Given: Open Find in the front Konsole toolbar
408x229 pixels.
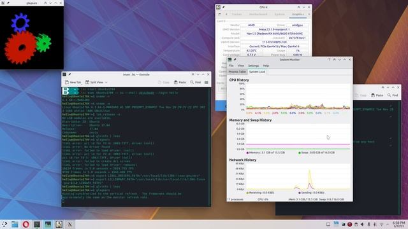Looking at the screenshot, I should (196, 82).
